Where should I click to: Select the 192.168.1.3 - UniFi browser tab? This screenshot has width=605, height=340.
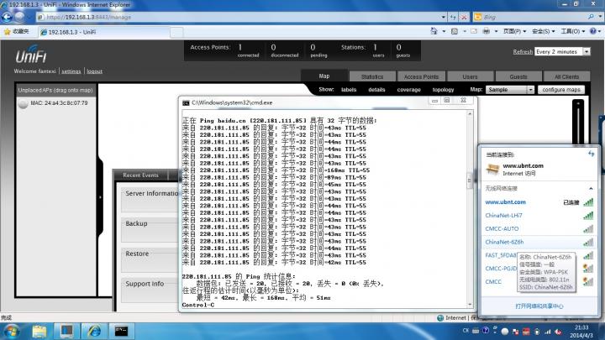pyautogui.click(x=104, y=32)
